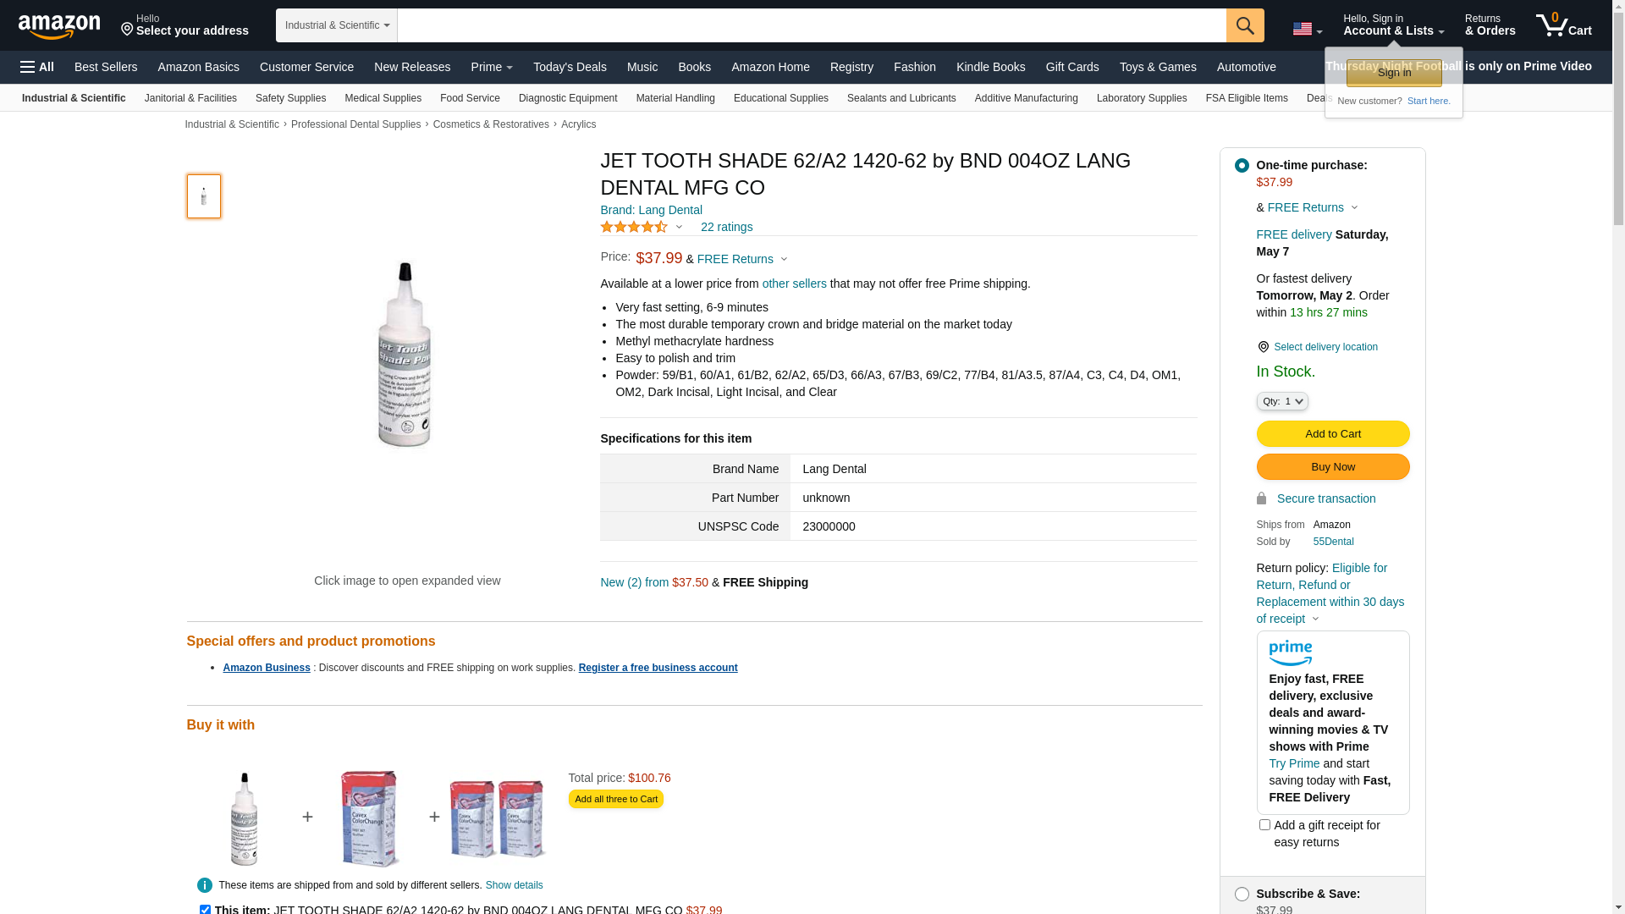The image size is (1625, 914).
Task: Open the Qty quantity dropdown
Action: tap(1282, 401)
